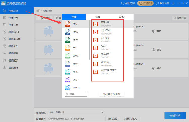Click the 640P film icon

pyautogui.click(x=96, y=48)
